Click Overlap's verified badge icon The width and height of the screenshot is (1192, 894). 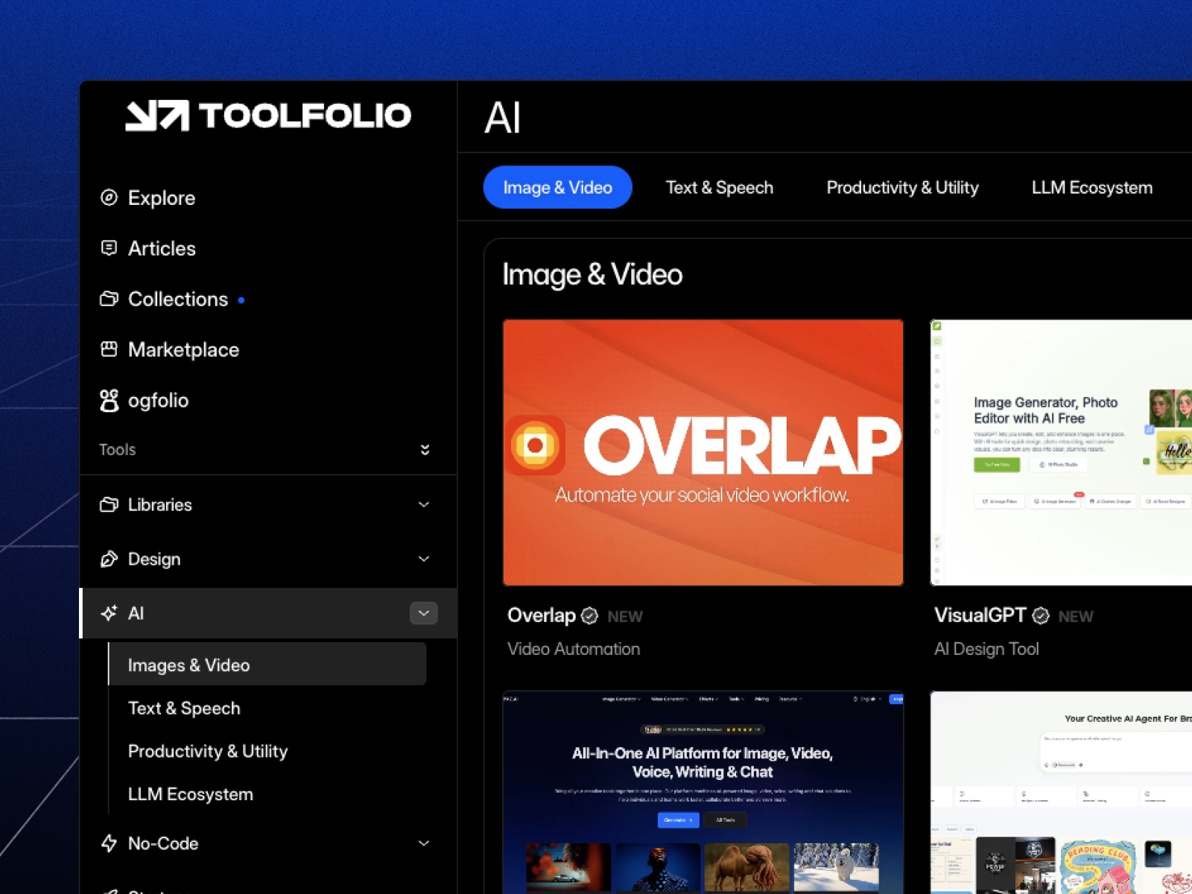[589, 615]
